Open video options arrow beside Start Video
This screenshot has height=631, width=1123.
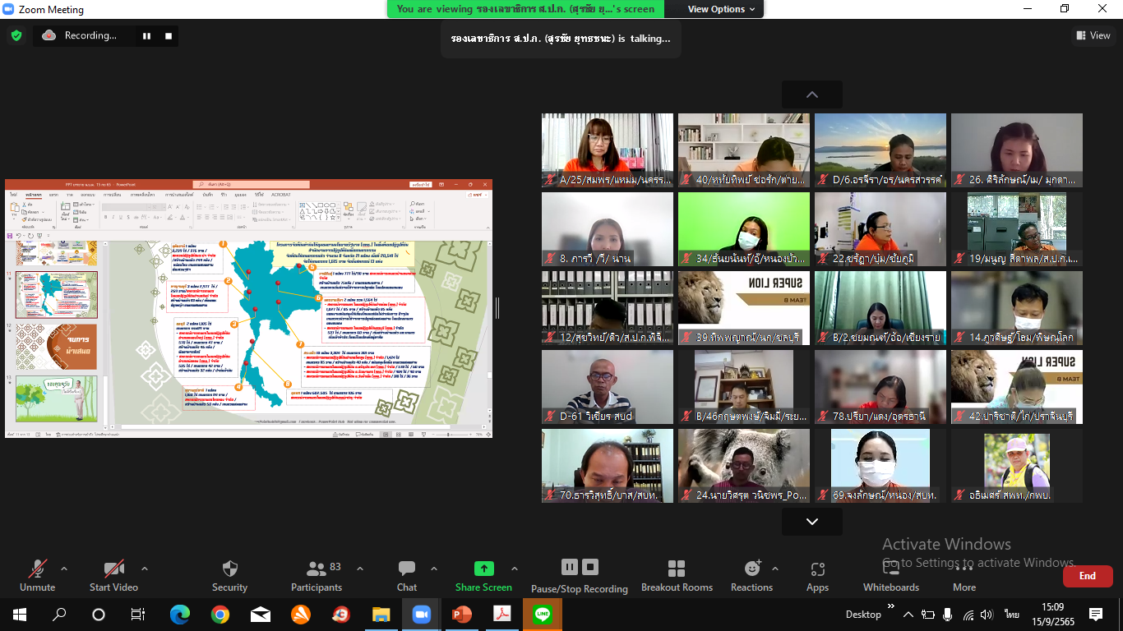(x=145, y=569)
